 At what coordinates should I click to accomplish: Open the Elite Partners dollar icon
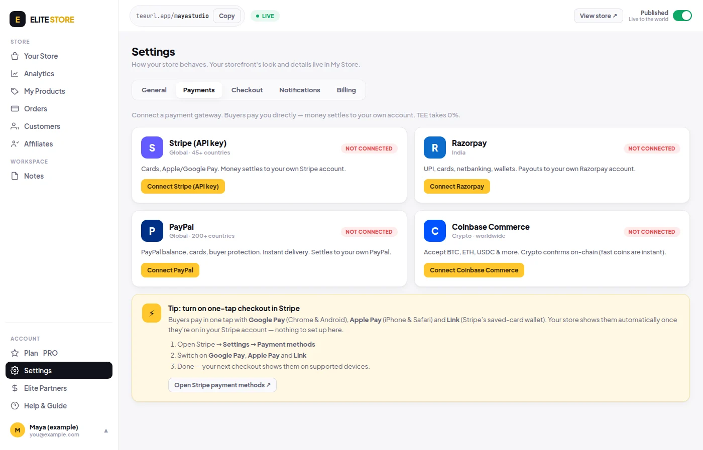(15, 388)
